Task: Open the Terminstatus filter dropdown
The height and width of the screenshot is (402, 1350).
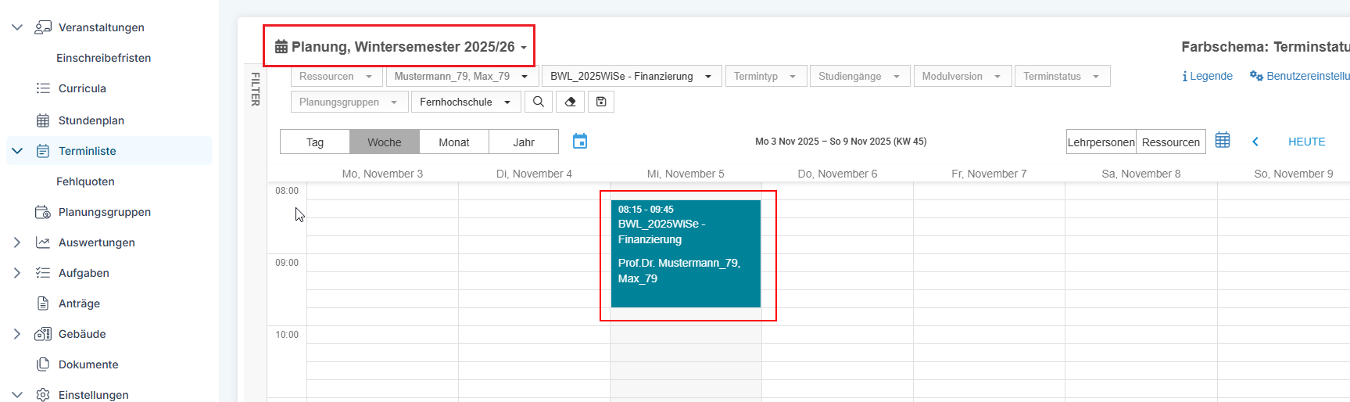Action: [1062, 76]
